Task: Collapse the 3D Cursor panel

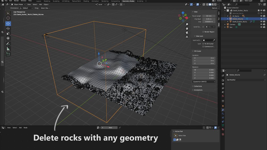Action: click(x=197, y=51)
